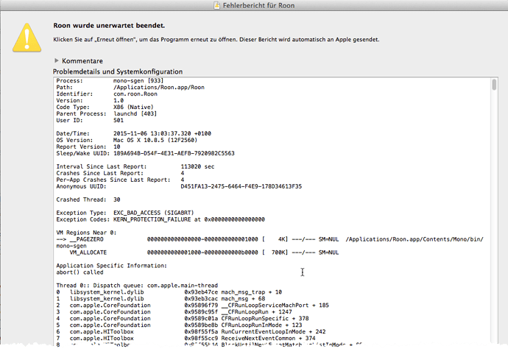
Task: Click the 'KERN_PROTECTION_FAILURE' exception codes line
Action: pos(160,219)
